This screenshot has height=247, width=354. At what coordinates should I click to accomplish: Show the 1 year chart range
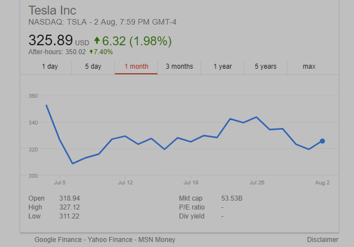coord(222,66)
